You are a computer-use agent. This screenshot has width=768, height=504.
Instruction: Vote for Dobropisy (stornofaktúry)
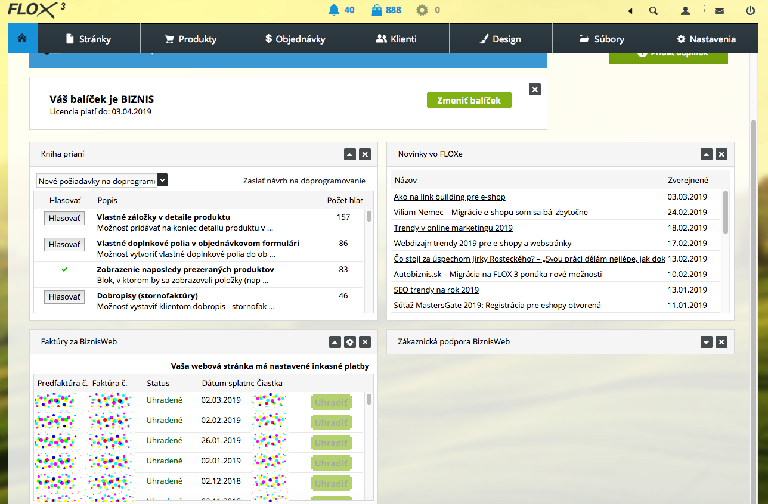tap(64, 297)
